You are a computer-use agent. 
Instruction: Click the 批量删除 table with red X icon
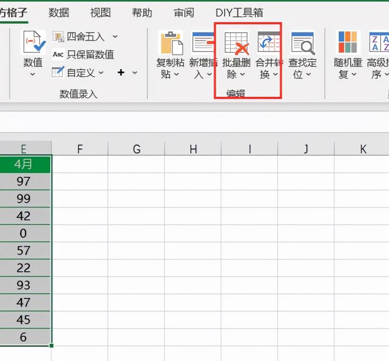tap(236, 43)
